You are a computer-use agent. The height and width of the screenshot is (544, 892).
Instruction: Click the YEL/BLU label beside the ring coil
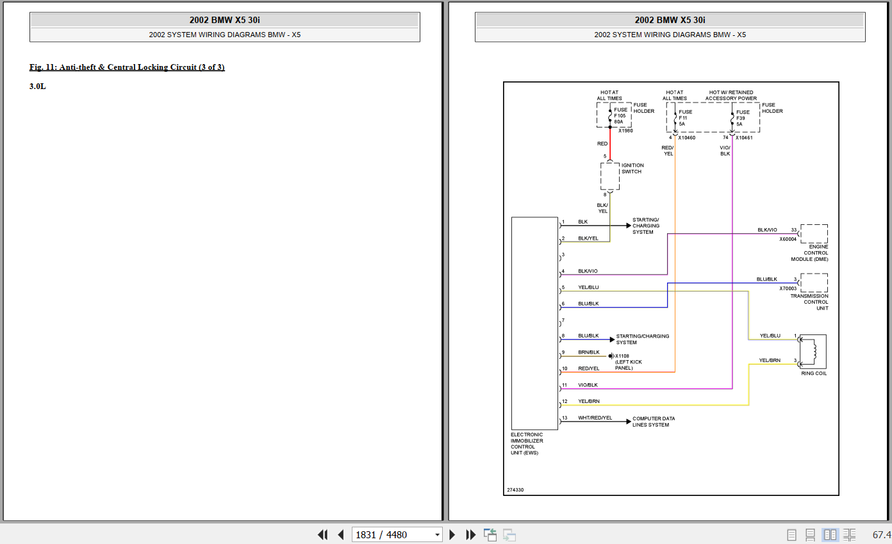[770, 336]
